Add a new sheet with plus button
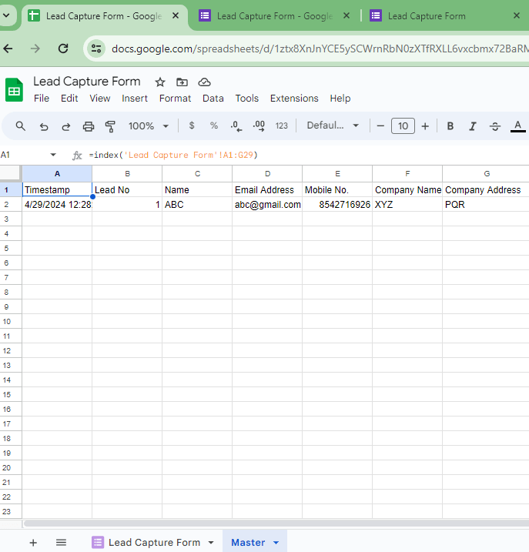This screenshot has height=552, width=529. 33,543
